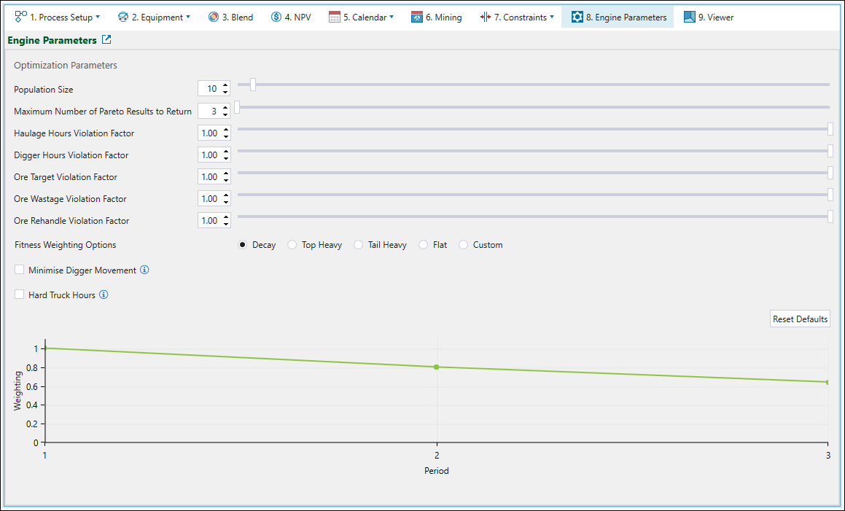Click the Engine Parameters gear icon
The image size is (845, 511).
click(x=577, y=17)
